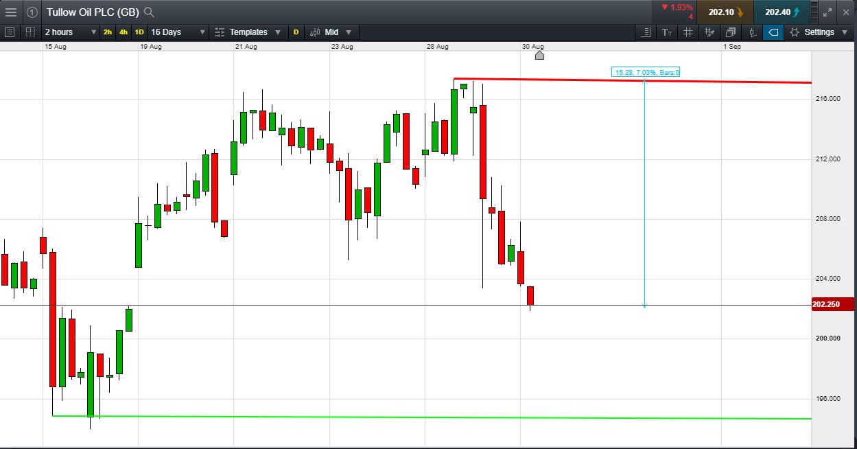Open the list panel icon under the menu
Image resolution: width=857 pixels, height=449 pixels.
click(10, 32)
